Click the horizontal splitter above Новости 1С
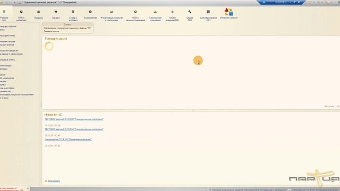This screenshot has width=340, height=191. tap(192, 110)
